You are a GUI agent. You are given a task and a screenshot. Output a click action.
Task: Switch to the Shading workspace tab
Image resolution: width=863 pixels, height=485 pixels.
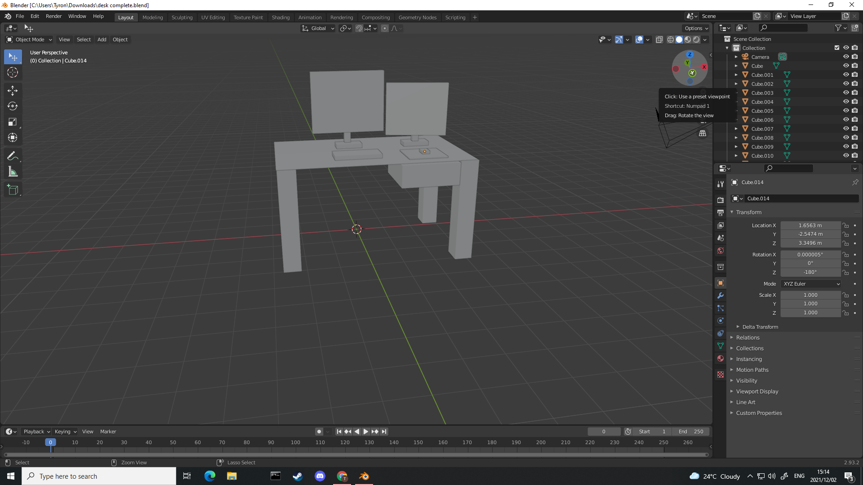(280, 17)
